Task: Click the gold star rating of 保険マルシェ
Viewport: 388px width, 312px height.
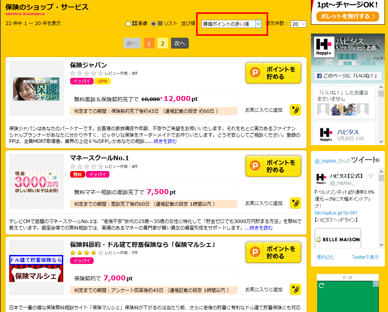Action: coord(87,253)
